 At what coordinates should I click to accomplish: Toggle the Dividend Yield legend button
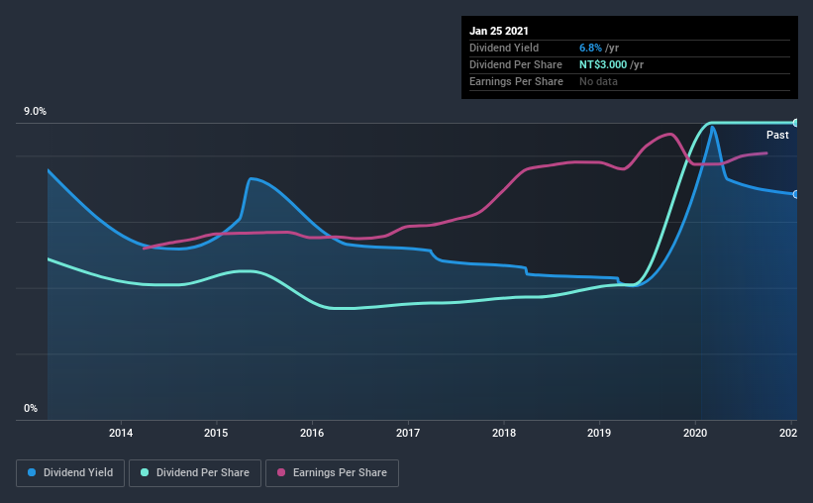pyautogui.click(x=70, y=473)
